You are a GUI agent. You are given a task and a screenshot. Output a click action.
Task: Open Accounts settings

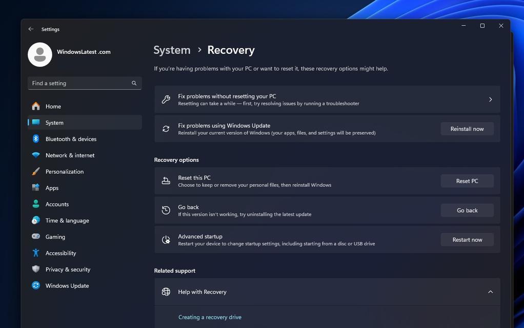point(85,204)
